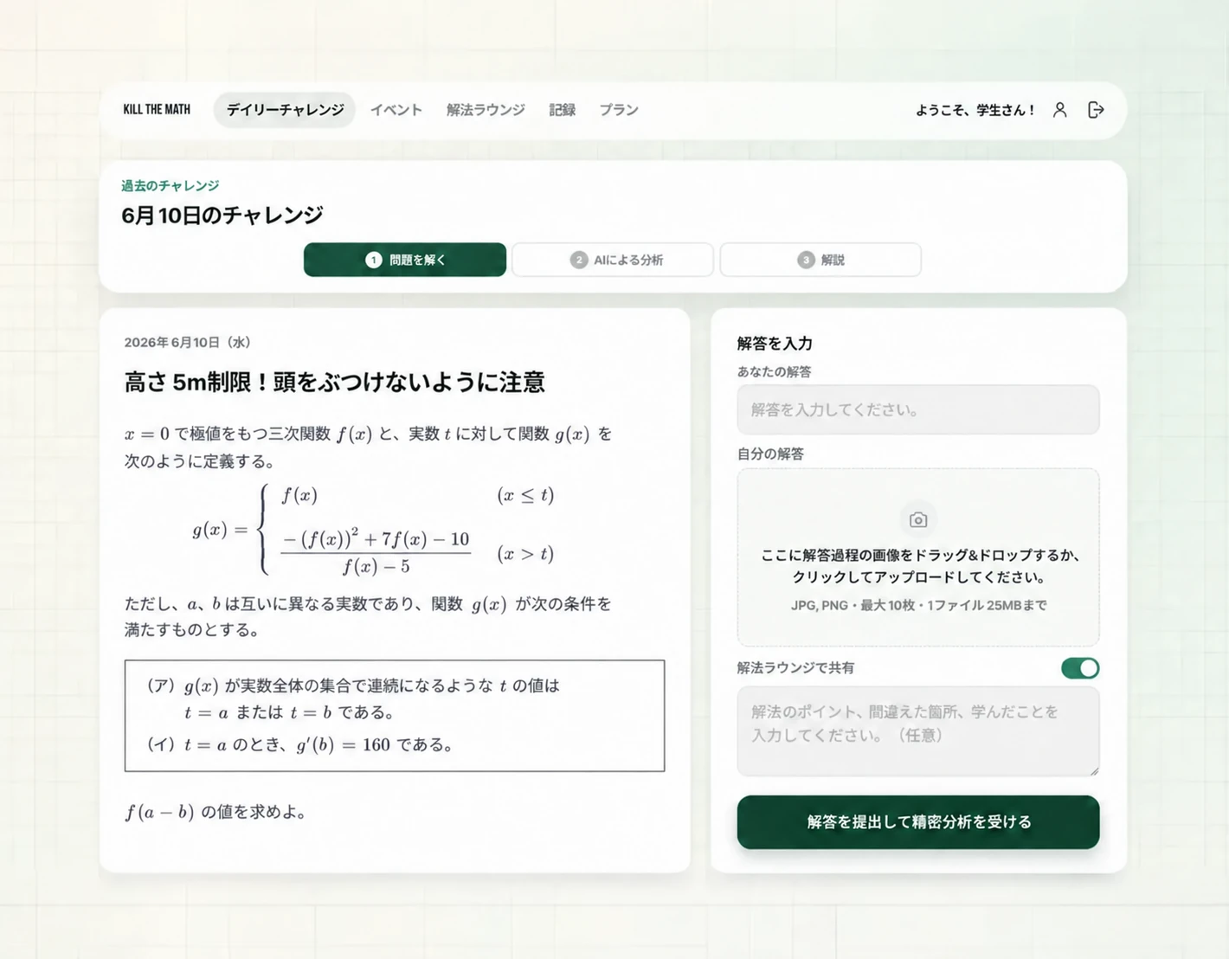Image resolution: width=1229 pixels, height=959 pixels.
Task: Click 解答を提出して精密分析を受ける button
Action: pos(918,822)
